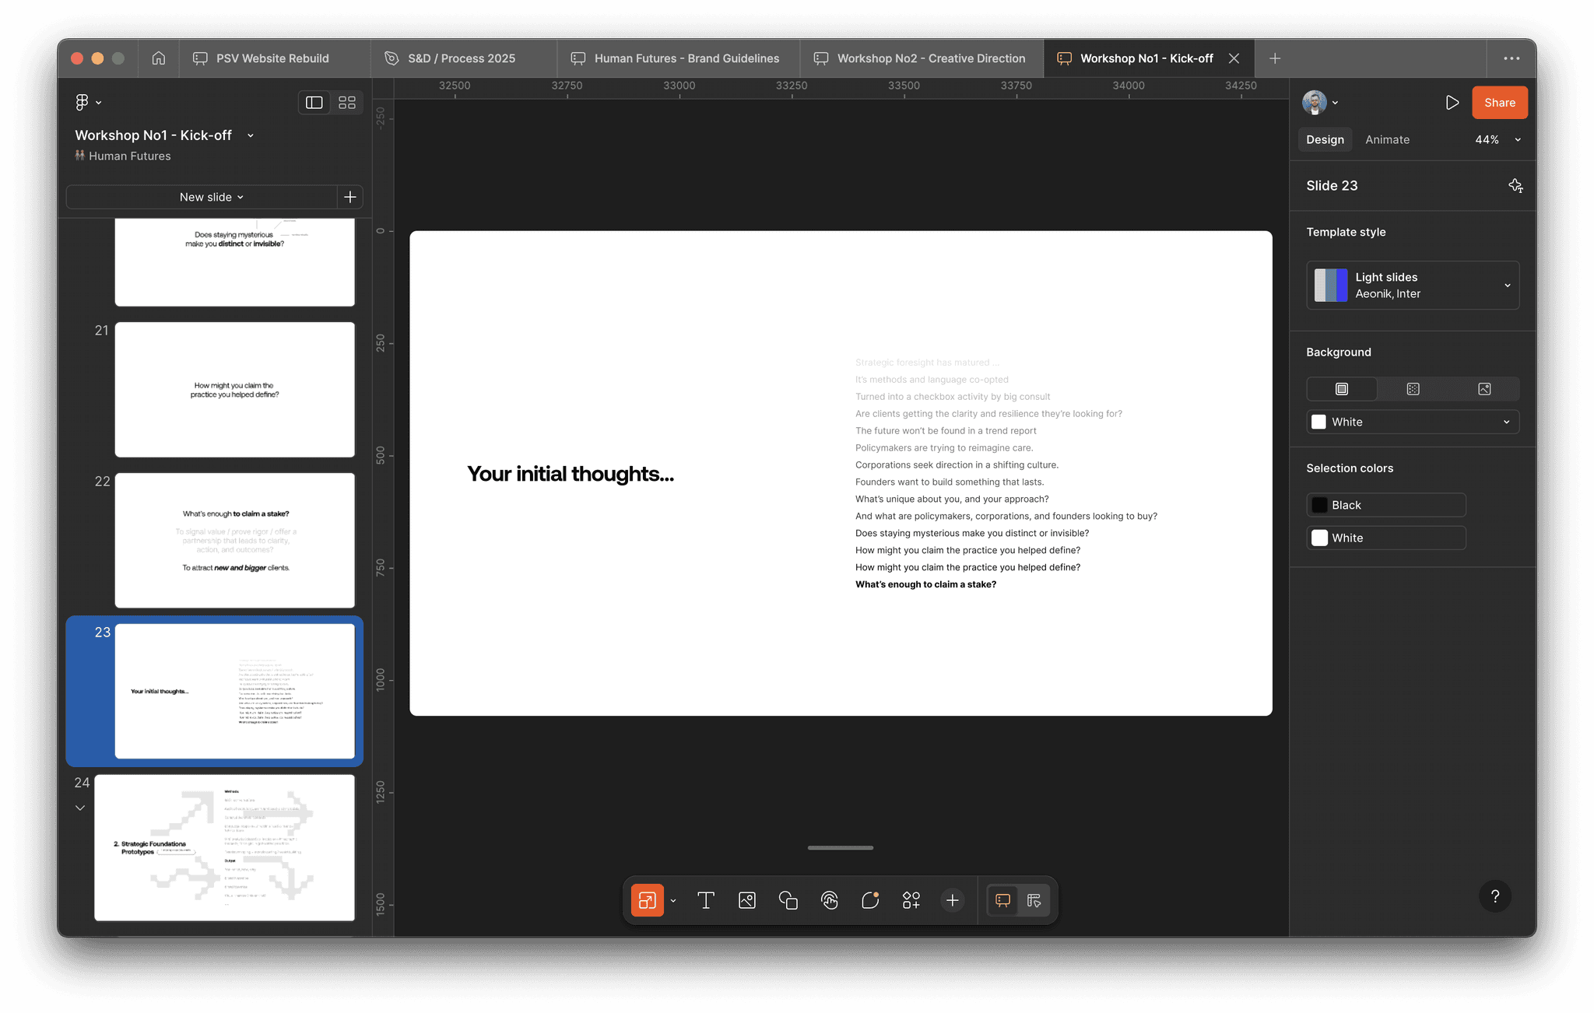
Task: Switch to grid view of slides
Action: coord(347,103)
